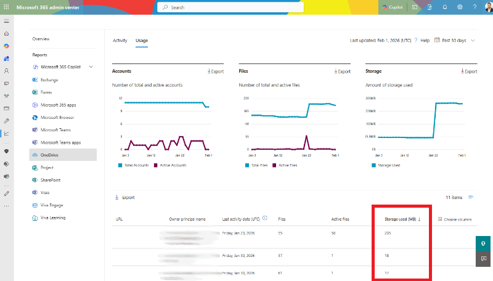
Task: Show Last activity date info icon
Action: pos(265,218)
